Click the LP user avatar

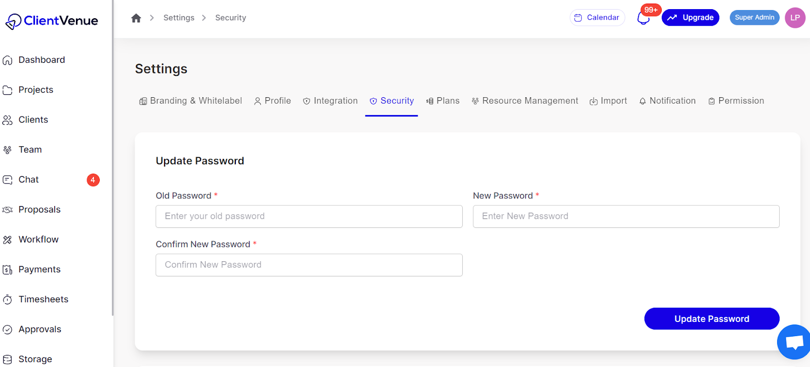tap(795, 18)
